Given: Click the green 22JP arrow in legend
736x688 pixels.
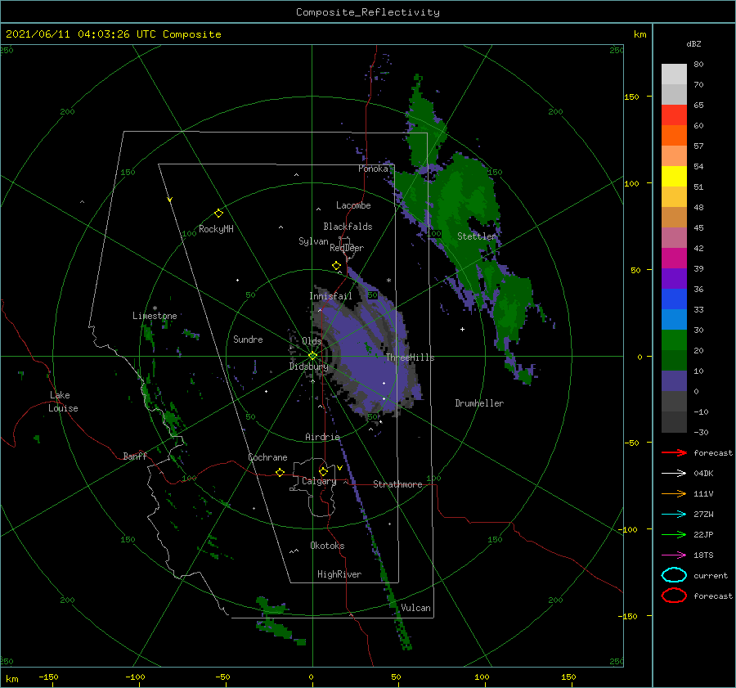Looking at the screenshot, I should click(674, 534).
